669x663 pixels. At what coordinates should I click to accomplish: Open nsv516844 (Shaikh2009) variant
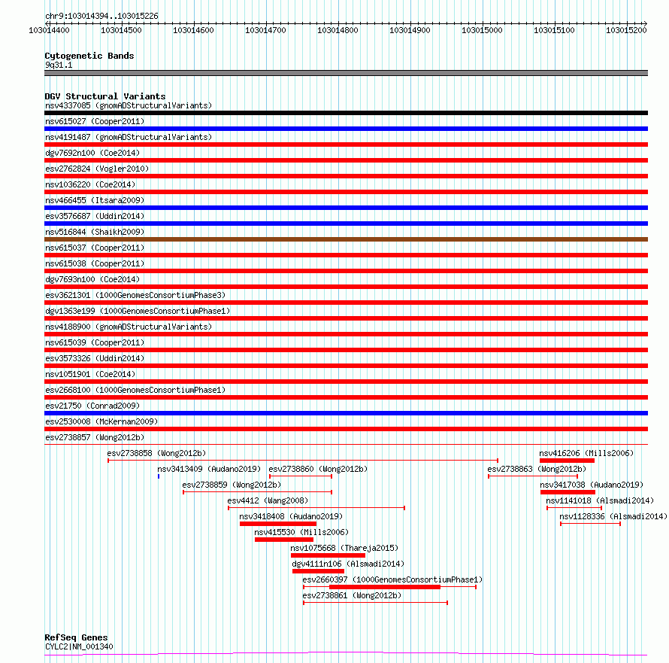pyautogui.click(x=95, y=232)
